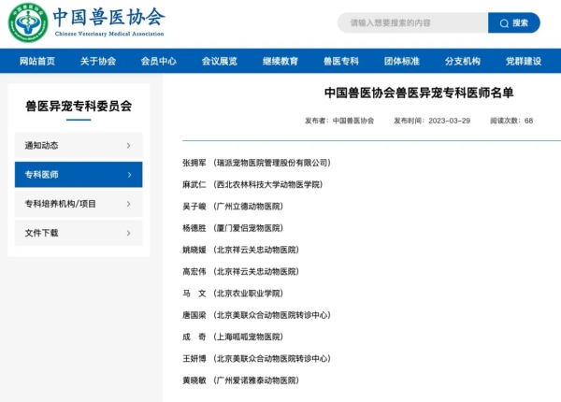Click the site title 中国兽医协会
Image resolution: width=561 pixels, height=402 pixels.
tap(109, 17)
